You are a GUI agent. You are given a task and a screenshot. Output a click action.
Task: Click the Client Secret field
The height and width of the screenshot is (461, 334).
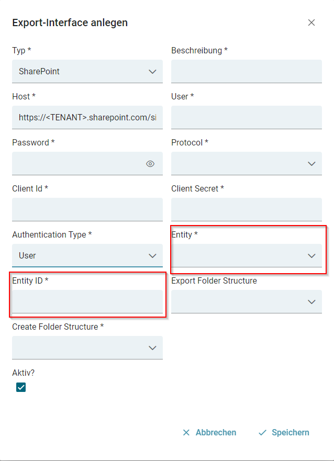click(x=247, y=209)
